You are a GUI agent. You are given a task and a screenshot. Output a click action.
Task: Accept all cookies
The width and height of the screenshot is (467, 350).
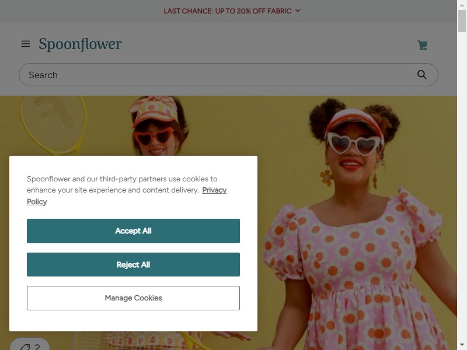(133, 231)
